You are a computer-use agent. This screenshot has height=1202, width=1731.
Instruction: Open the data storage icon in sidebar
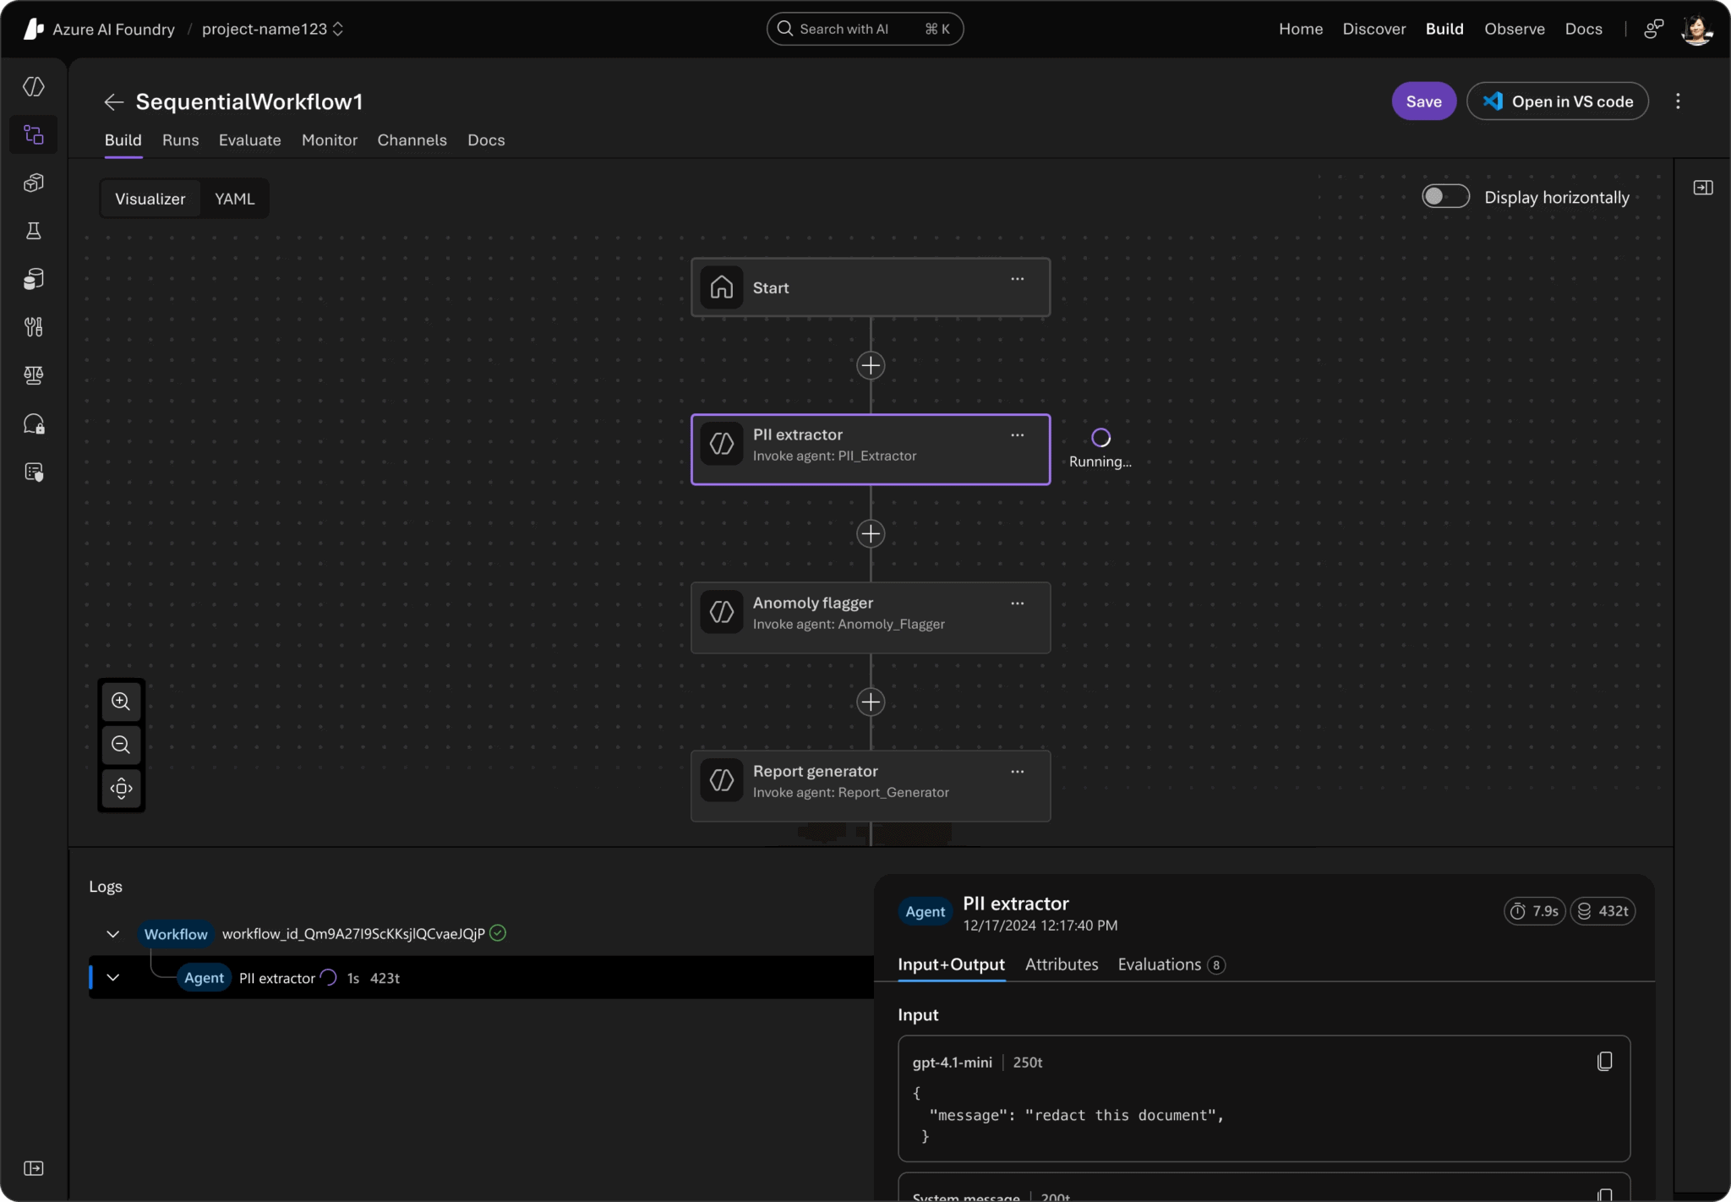click(34, 279)
